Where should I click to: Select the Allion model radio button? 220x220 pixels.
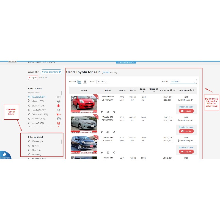[29, 155]
